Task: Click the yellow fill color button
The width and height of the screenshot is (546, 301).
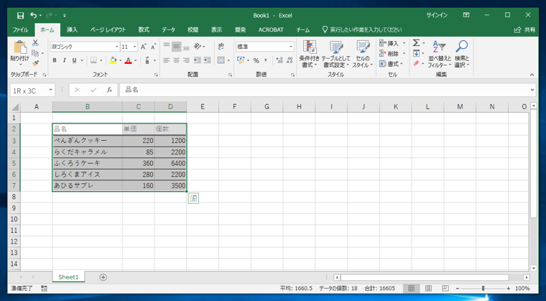Action: pos(113,60)
